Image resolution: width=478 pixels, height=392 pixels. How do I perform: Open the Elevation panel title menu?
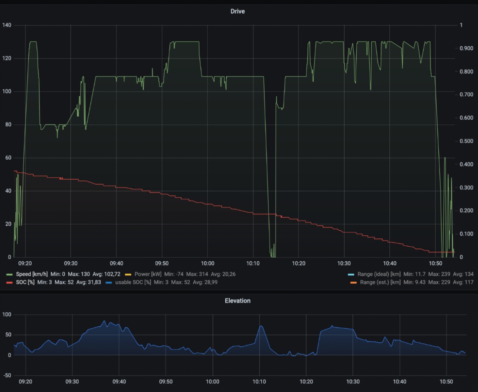238,301
